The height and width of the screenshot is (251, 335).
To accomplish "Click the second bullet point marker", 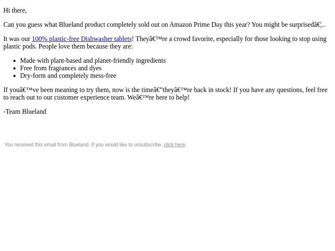I will click(x=15, y=69).
